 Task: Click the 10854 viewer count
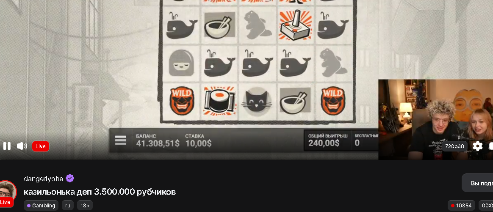pyautogui.click(x=461, y=205)
